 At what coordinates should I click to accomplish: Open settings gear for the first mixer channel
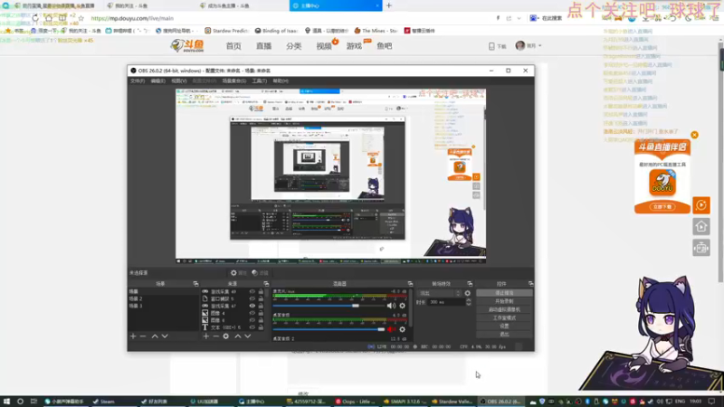[402, 306]
